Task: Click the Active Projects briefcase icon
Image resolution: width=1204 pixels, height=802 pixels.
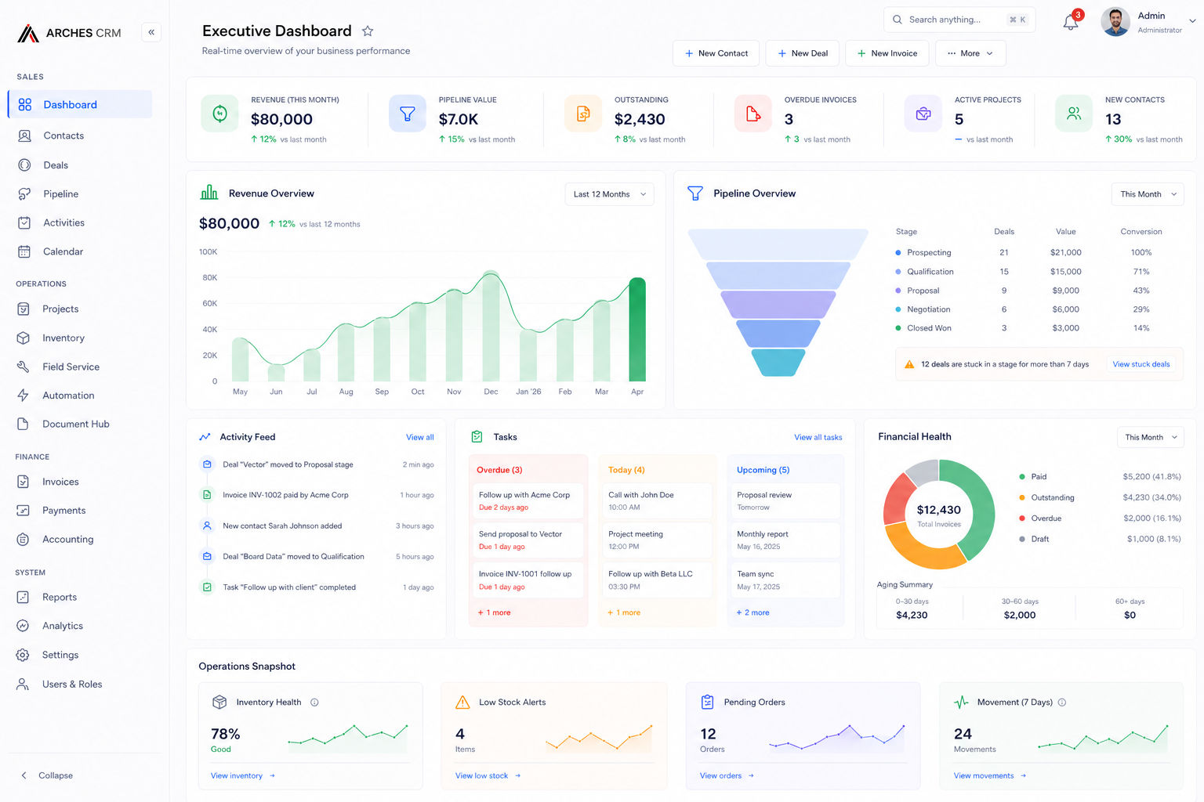Action: click(923, 114)
